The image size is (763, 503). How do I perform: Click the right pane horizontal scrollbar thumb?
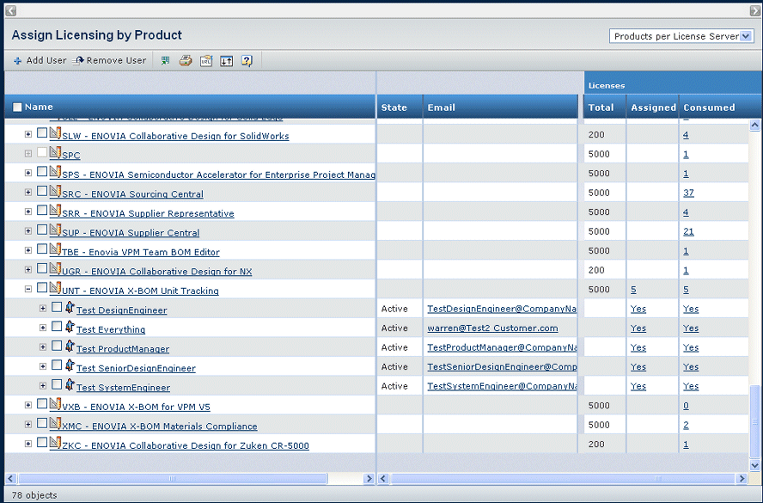pos(562,479)
